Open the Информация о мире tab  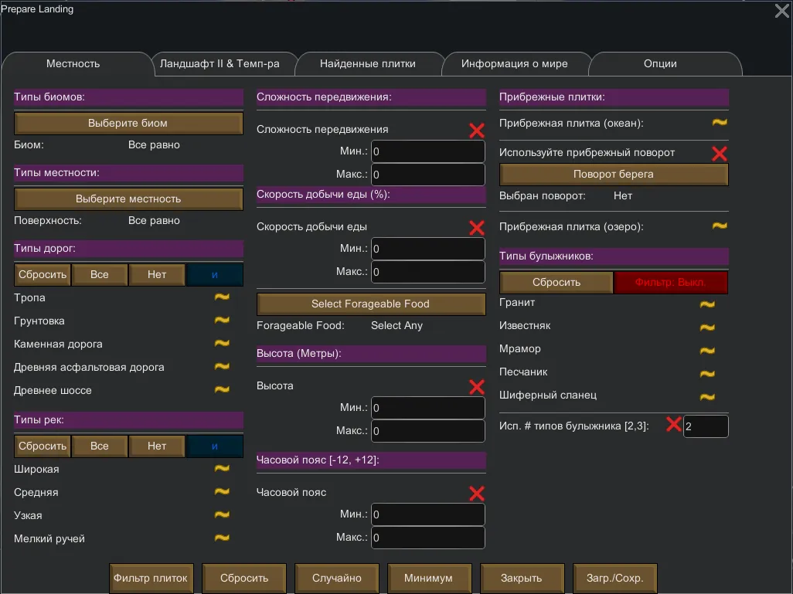pos(515,64)
